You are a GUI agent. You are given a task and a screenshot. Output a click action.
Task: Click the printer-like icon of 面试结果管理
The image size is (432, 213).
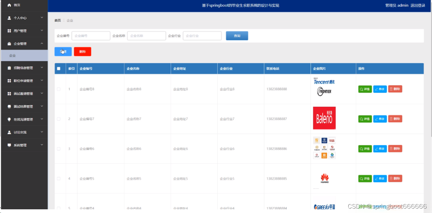[9, 106]
